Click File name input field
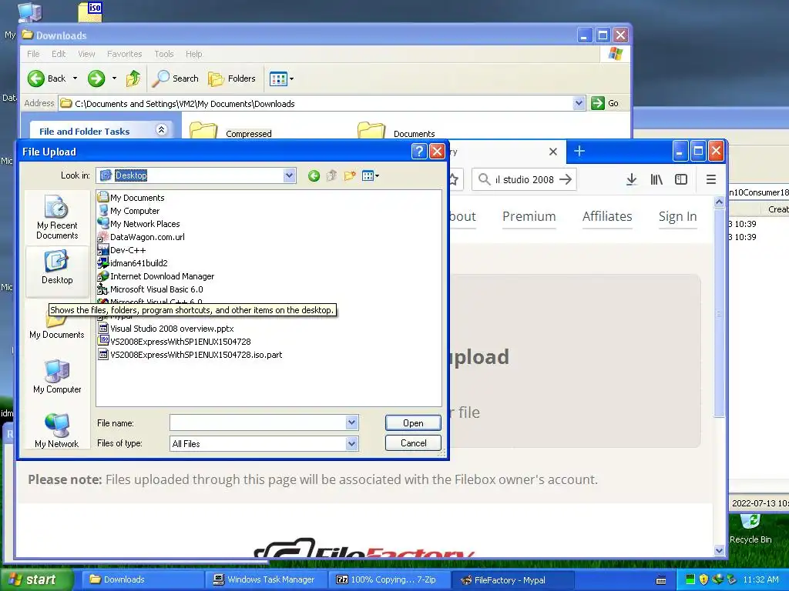This screenshot has height=591, width=789. tap(257, 422)
